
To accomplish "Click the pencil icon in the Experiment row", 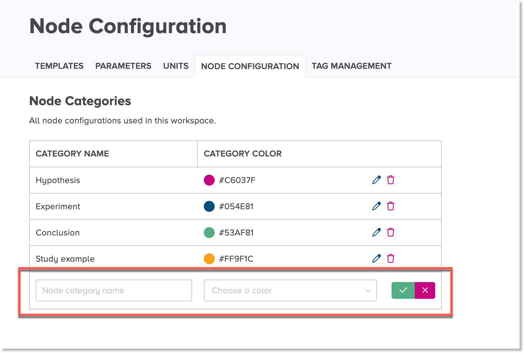I will tap(377, 206).
